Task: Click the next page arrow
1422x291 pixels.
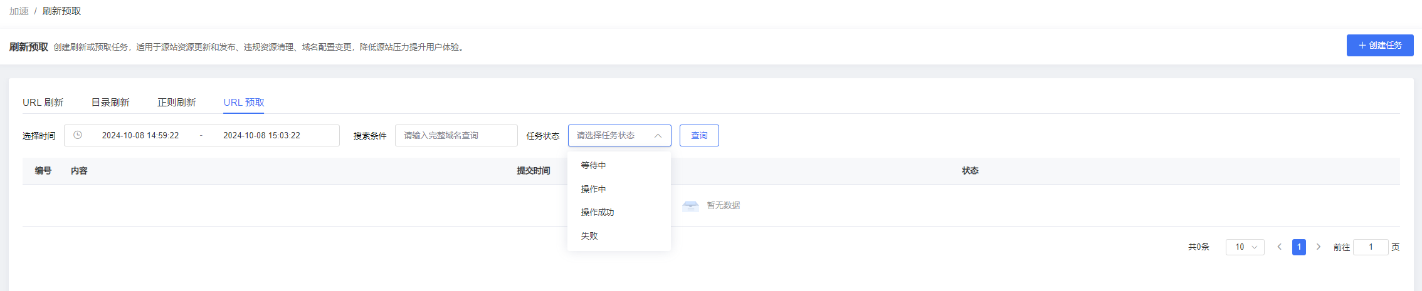Action: click(1319, 247)
